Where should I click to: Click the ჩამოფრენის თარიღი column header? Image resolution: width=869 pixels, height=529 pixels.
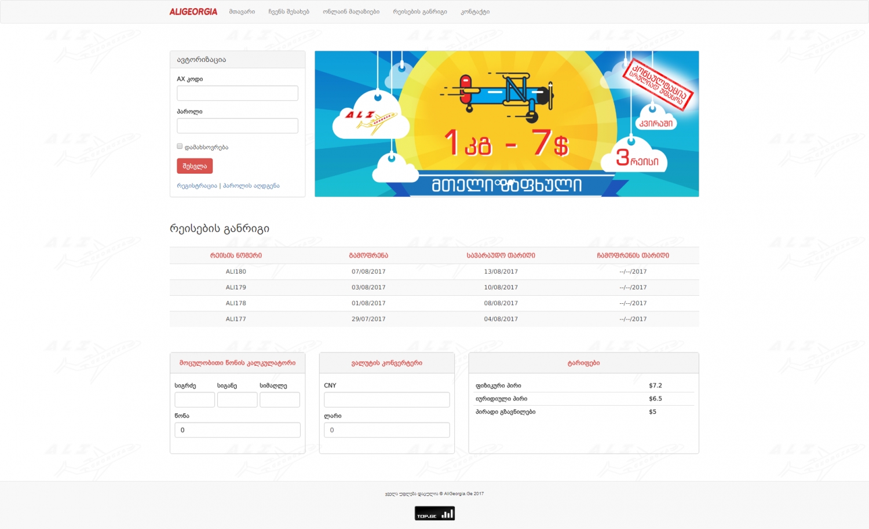pyautogui.click(x=633, y=255)
